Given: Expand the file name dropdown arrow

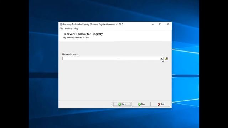Looking at the screenshot, I should click(x=162, y=58).
